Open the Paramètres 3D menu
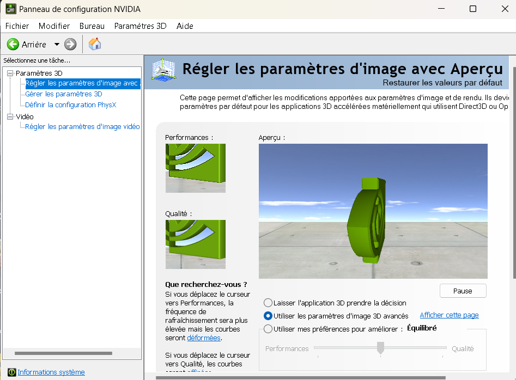516x380 pixels. [140, 26]
